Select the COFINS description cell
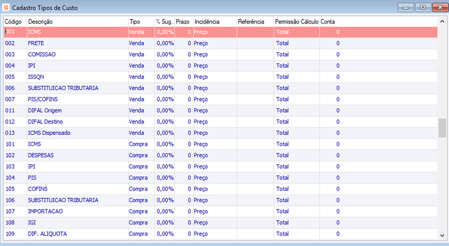449x246 pixels. 77,189
